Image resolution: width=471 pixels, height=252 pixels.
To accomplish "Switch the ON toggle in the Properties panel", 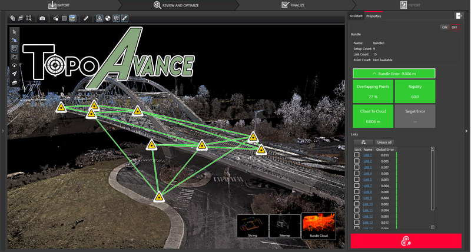I will click(x=445, y=27).
